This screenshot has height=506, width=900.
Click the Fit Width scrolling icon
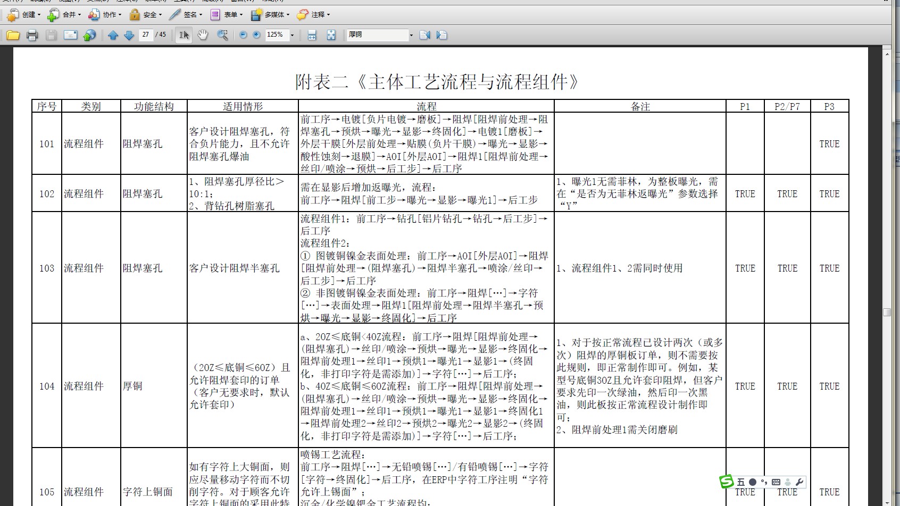coord(312,35)
